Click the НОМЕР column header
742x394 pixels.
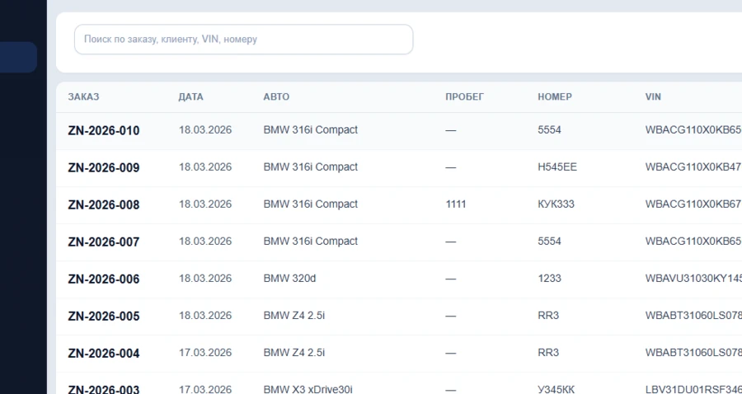pos(554,97)
